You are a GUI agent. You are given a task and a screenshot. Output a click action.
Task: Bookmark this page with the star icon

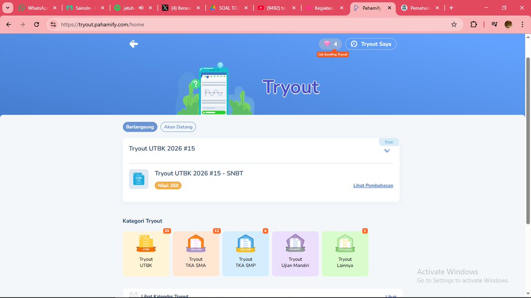tap(454, 25)
